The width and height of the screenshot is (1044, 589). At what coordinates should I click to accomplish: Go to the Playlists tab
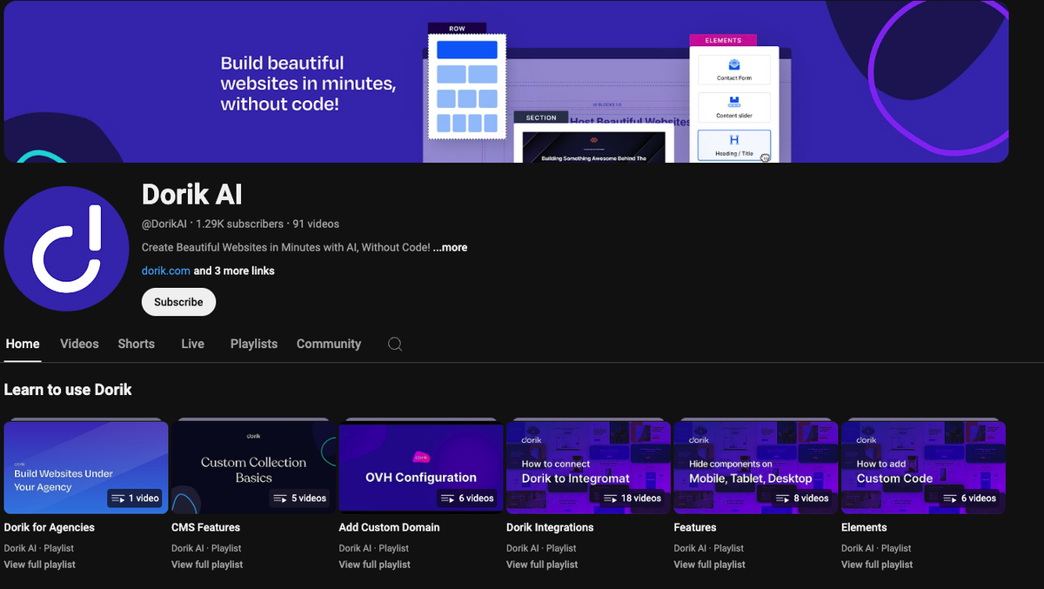pos(254,344)
